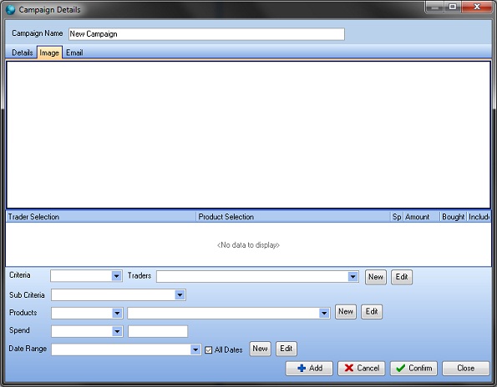The height and width of the screenshot is (387, 497).
Task: Click the blue plus Add button
Action: point(309,369)
